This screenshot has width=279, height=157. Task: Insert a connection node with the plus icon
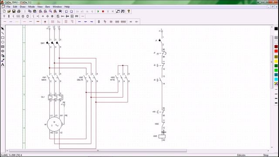pyautogui.click(x=45, y=22)
